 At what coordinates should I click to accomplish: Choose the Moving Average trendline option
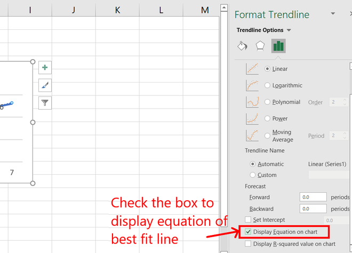(267, 135)
